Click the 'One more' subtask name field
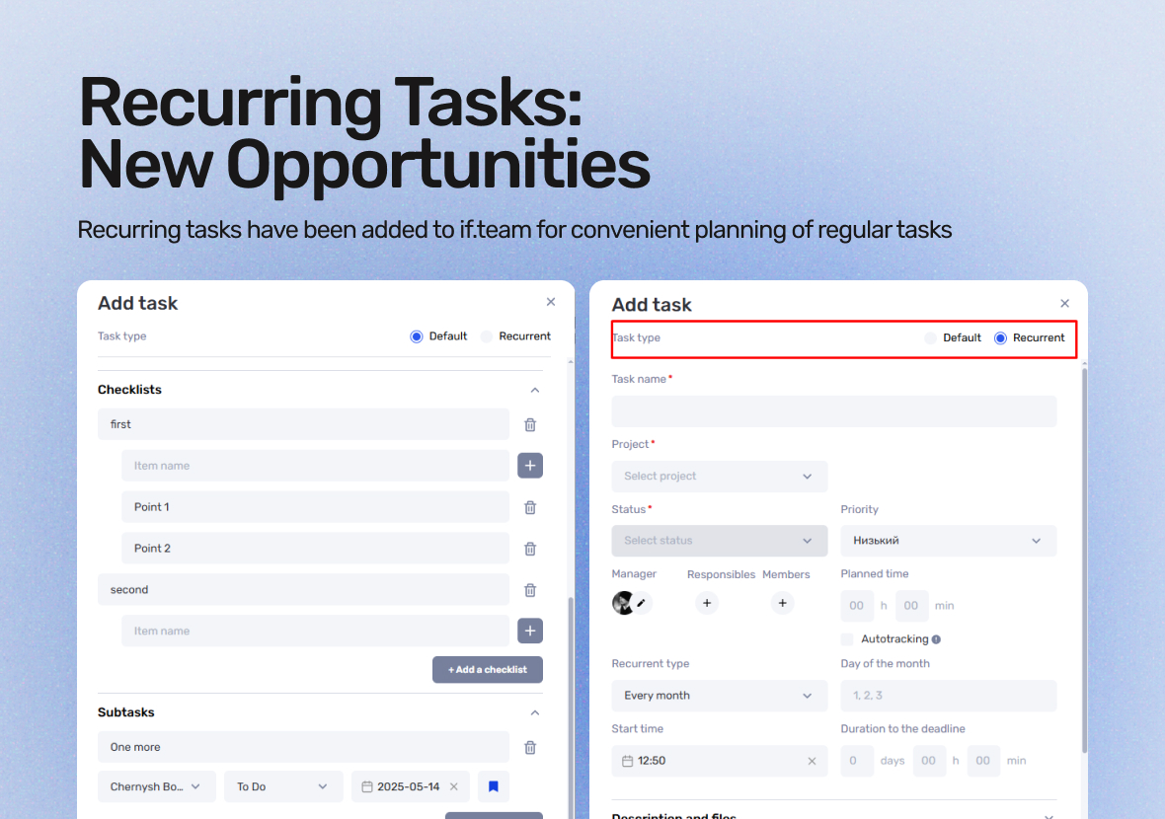Image resolution: width=1165 pixels, height=819 pixels. 303,747
